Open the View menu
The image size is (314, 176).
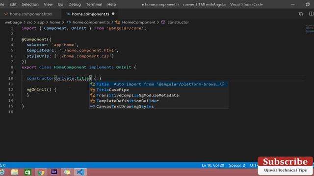point(48,4)
